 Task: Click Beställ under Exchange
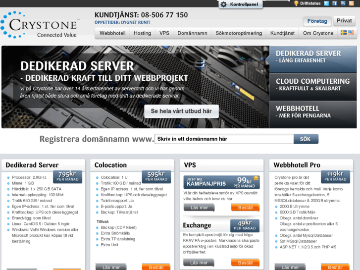coord(245,263)
